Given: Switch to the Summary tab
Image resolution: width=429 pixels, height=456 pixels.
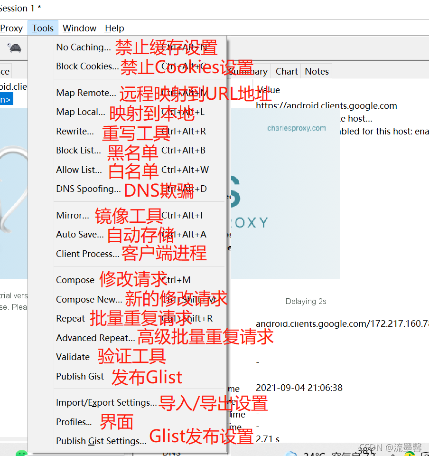Looking at the screenshot, I should coord(249,71).
